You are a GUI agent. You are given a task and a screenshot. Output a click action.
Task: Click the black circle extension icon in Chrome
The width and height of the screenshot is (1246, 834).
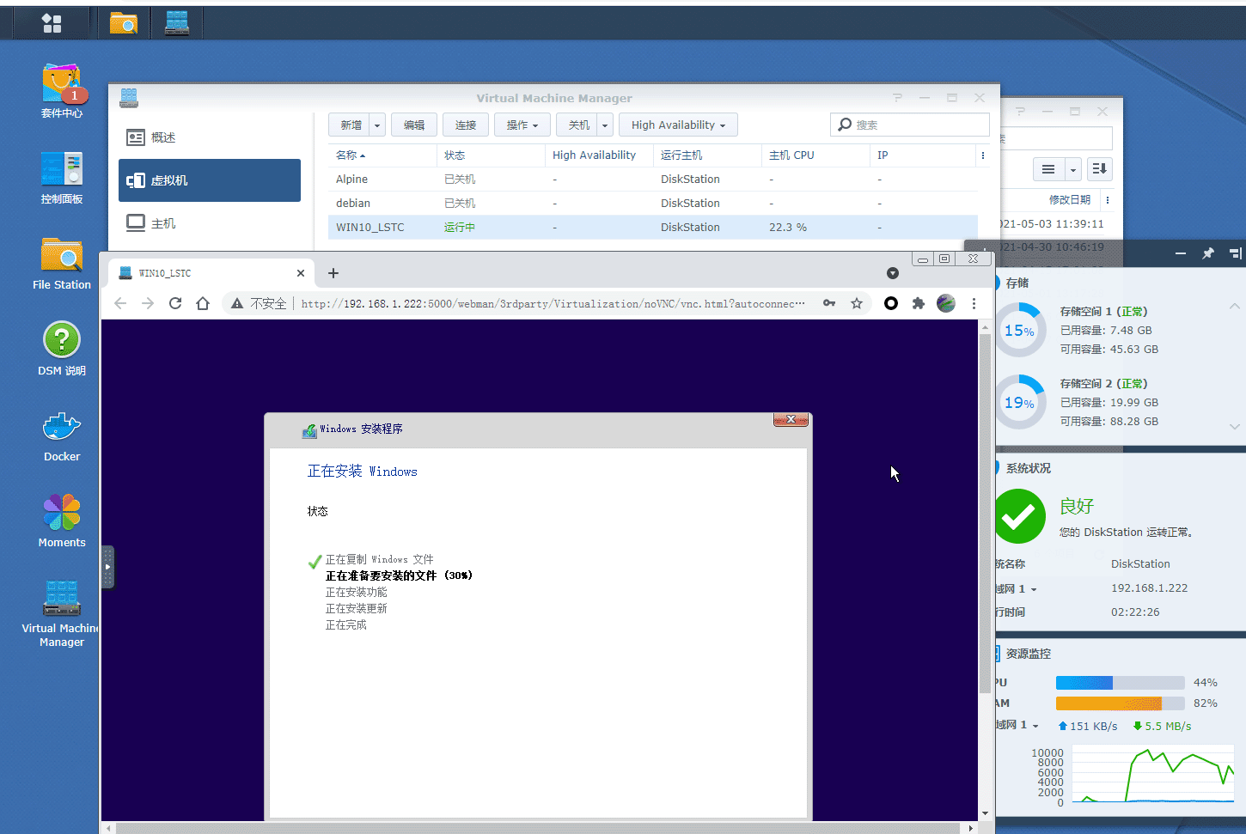(891, 303)
